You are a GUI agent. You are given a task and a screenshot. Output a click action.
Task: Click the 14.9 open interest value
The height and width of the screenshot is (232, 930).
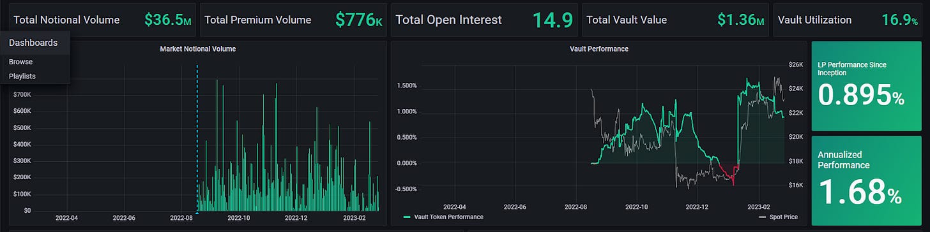coord(553,20)
